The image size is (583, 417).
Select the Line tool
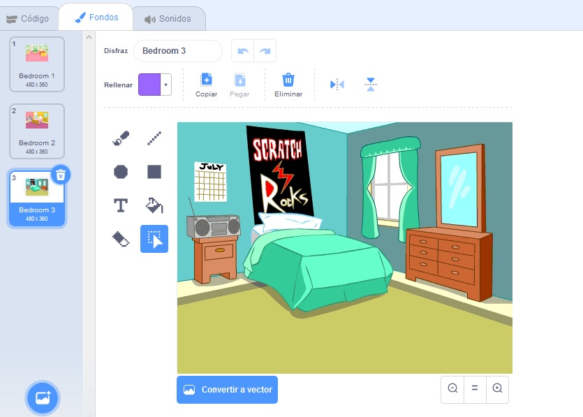coord(154,138)
